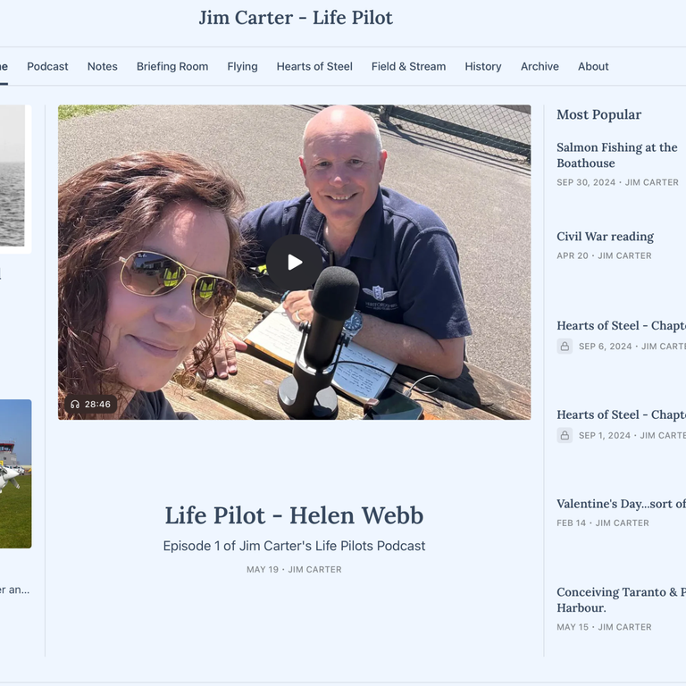The image size is (686, 686).
Task: Open the Podcast tab
Action: [x=47, y=66]
